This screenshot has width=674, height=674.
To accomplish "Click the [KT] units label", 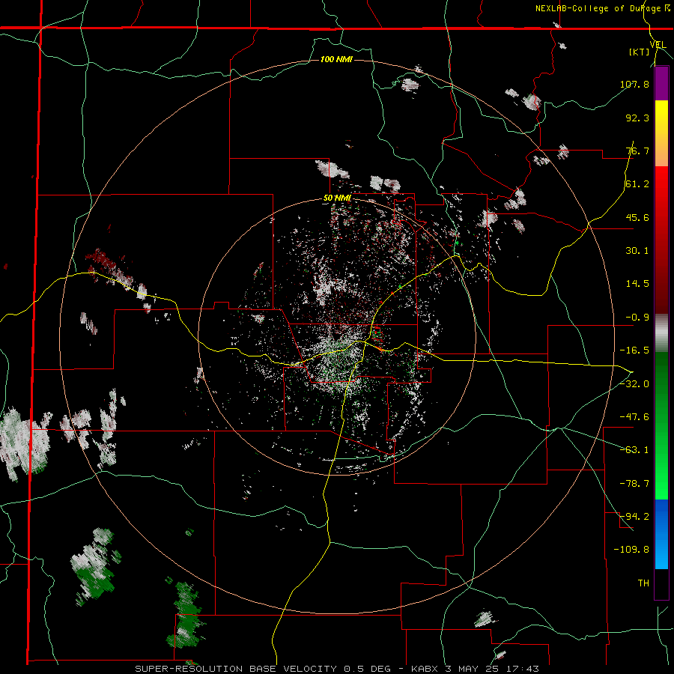I will pos(640,52).
